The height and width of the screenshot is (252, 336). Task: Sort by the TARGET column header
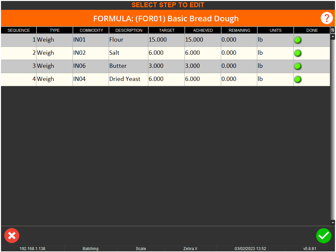tap(167, 30)
